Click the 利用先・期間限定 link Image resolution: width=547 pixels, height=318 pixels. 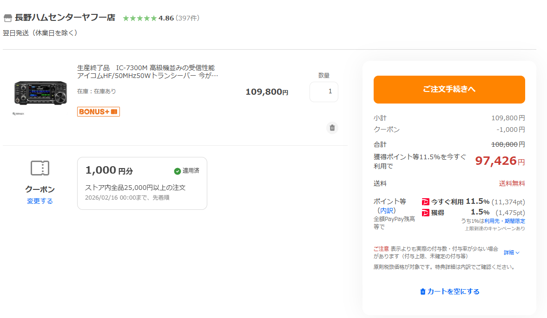click(x=505, y=221)
